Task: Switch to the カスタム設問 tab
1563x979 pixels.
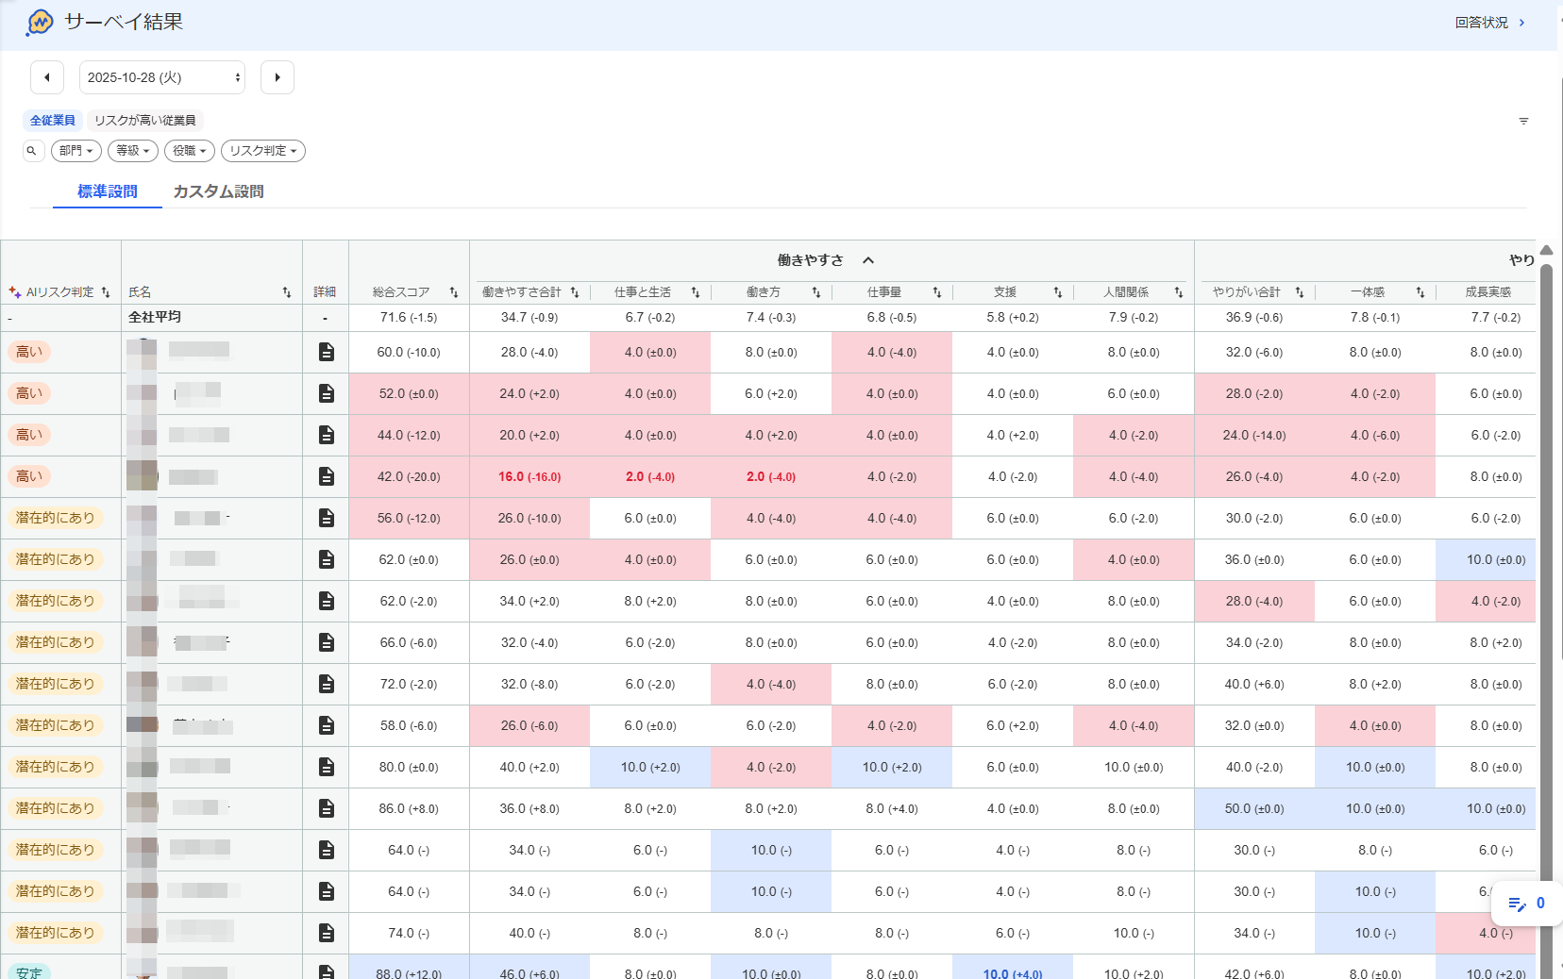Action: [218, 191]
